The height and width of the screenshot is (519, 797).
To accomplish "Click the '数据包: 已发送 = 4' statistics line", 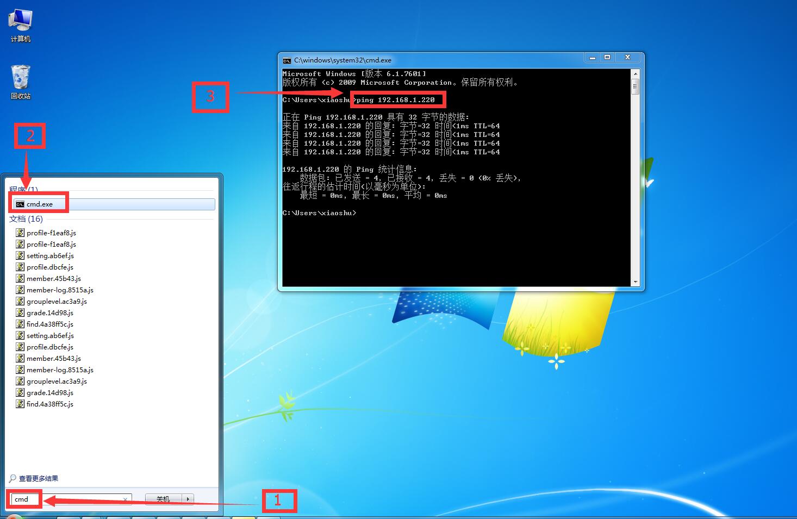I will tap(410, 178).
